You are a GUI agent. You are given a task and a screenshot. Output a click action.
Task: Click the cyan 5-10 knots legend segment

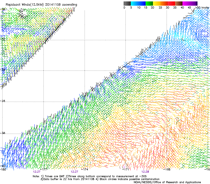coord(135,3)
